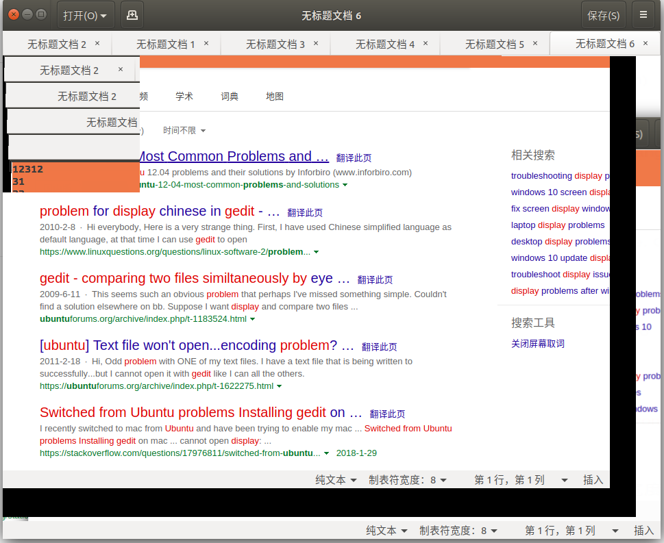Close the nested 无标题文档 2 tab in the document area

click(x=121, y=69)
